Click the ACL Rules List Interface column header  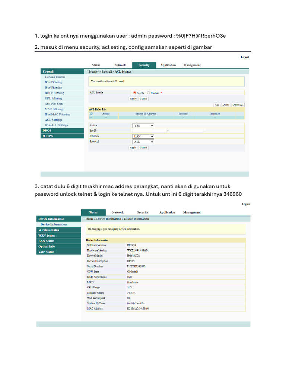pyautogui.click(x=215, y=114)
